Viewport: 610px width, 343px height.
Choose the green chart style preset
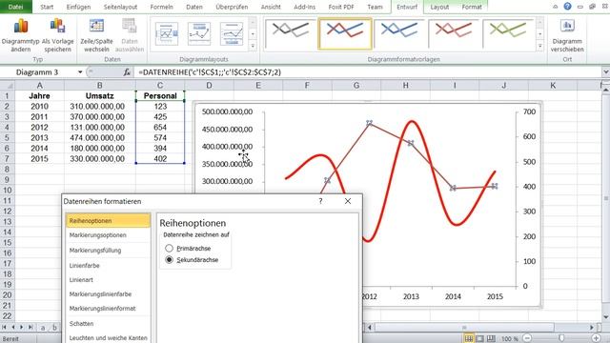(x=508, y=34)
